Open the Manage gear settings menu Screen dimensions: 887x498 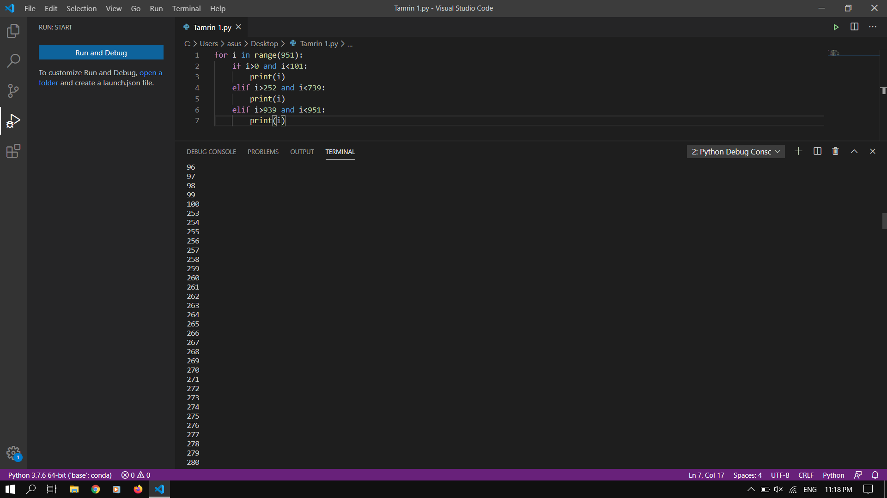pyautogui.click(x=13, y=453)
